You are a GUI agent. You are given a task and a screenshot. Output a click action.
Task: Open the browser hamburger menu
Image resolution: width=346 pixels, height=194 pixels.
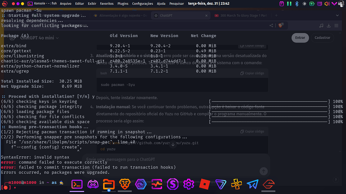point(336,26)
